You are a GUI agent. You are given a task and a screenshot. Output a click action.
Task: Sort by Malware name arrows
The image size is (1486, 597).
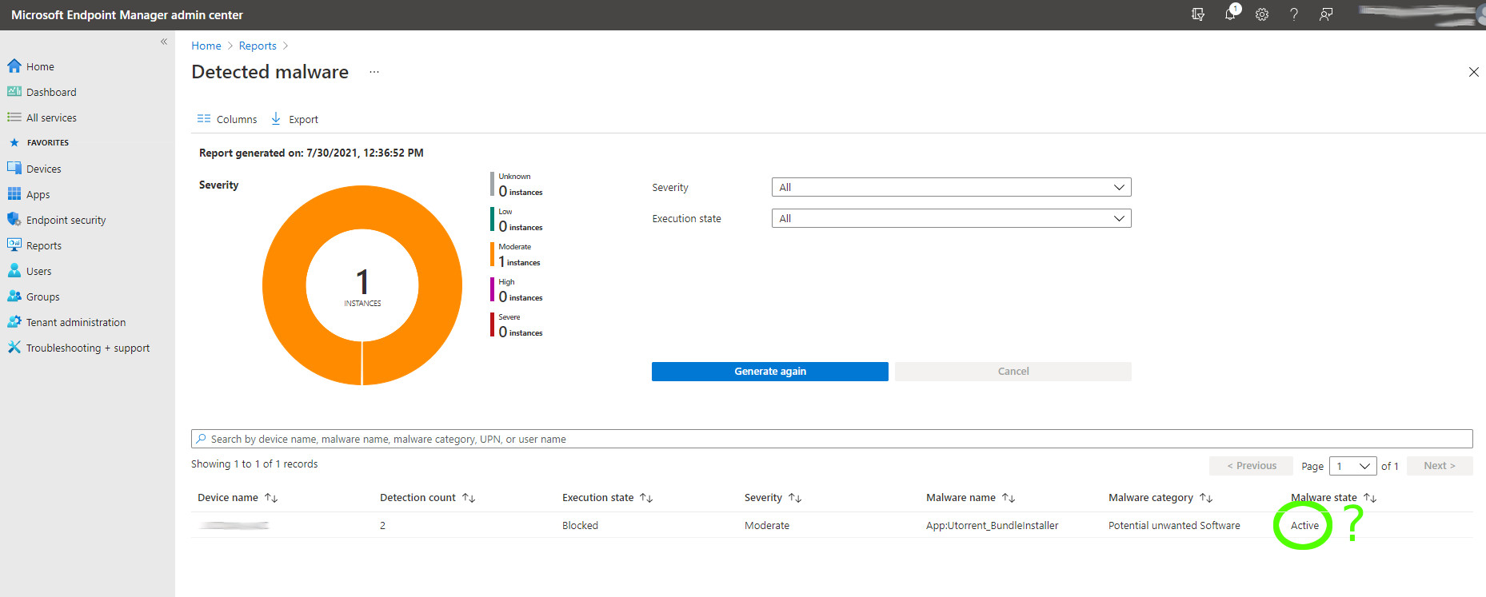click(x=1009, y=498)
